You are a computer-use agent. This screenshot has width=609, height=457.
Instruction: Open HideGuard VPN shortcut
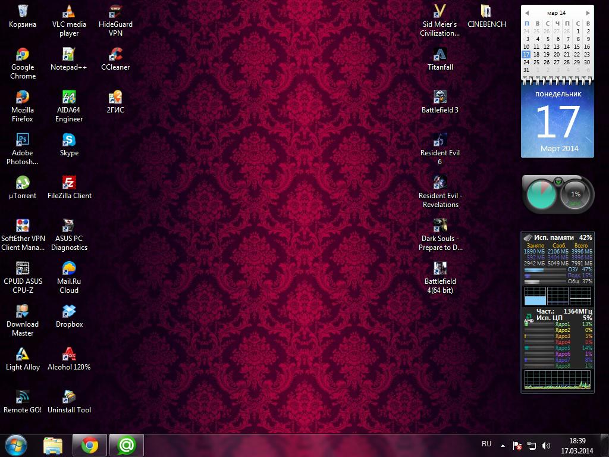pyautogui.click(x=115, y=20)
